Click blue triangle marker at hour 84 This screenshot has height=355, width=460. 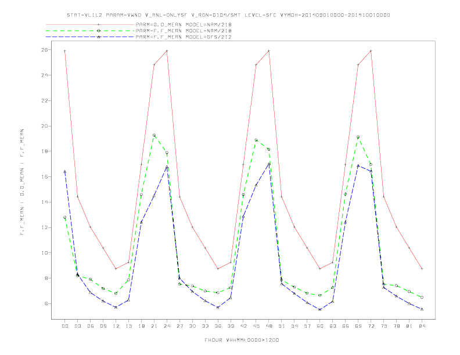coord(422,309)
